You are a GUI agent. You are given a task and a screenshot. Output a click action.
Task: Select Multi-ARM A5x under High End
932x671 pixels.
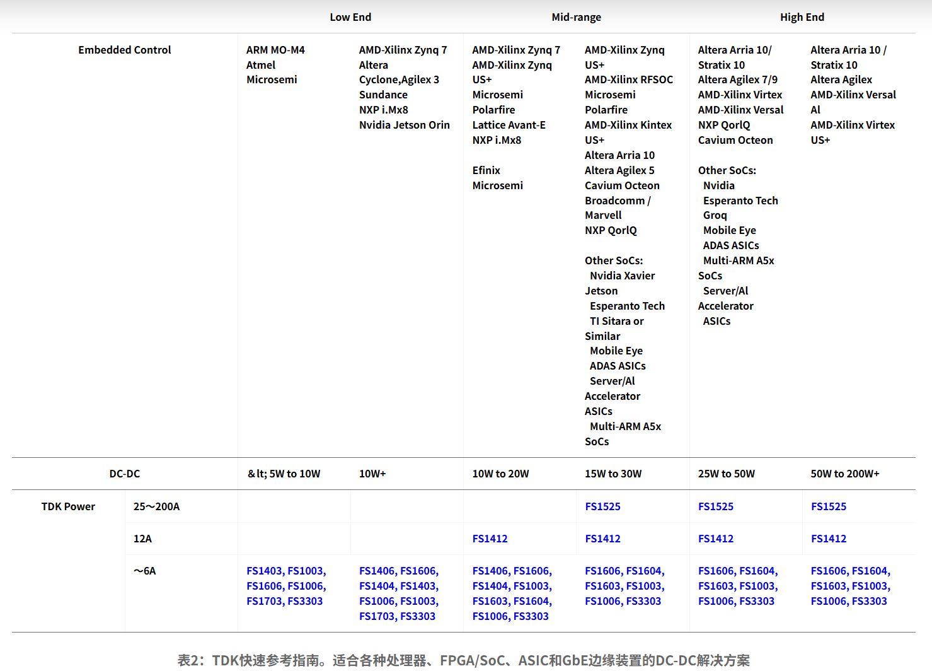(x=739, y=260)
